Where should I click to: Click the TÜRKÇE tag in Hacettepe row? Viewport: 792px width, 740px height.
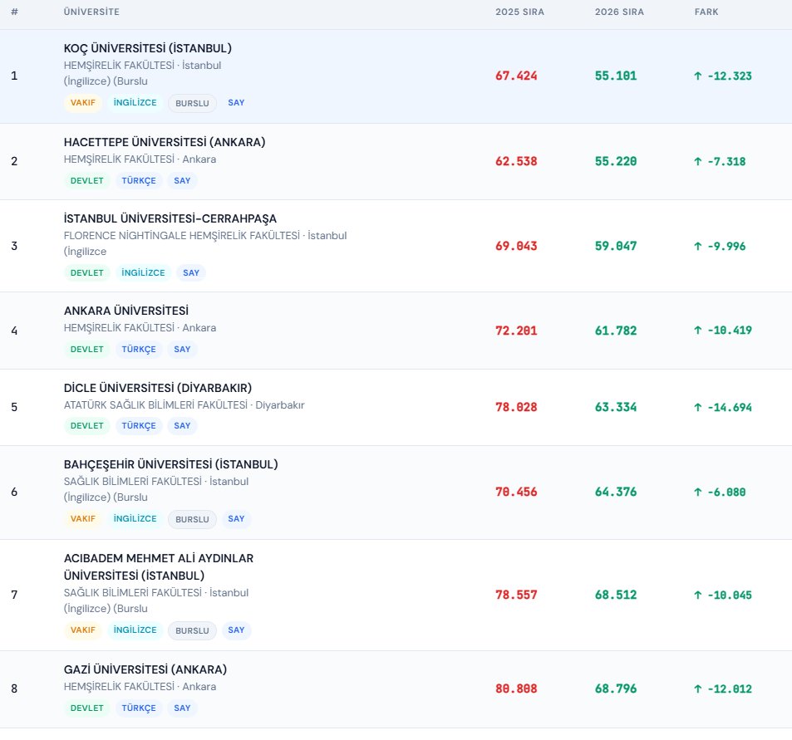tap(139, 181)
